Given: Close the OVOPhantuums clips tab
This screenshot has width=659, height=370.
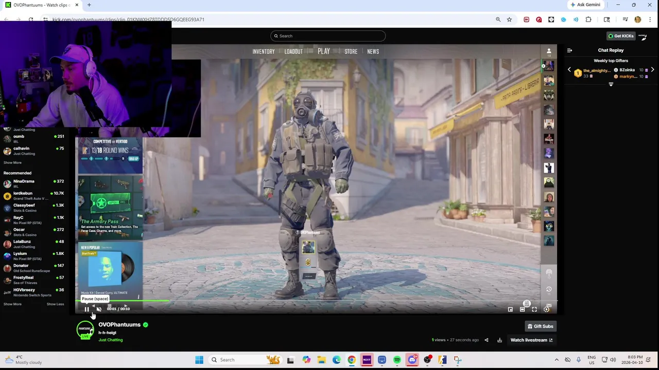Looking at the screenshot, I should 77,5.
